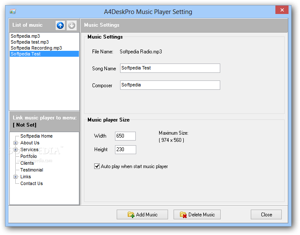This screenshot has height=235, width=300.
Task: Select Testimonial in menu tree
Action: point(32,170)
